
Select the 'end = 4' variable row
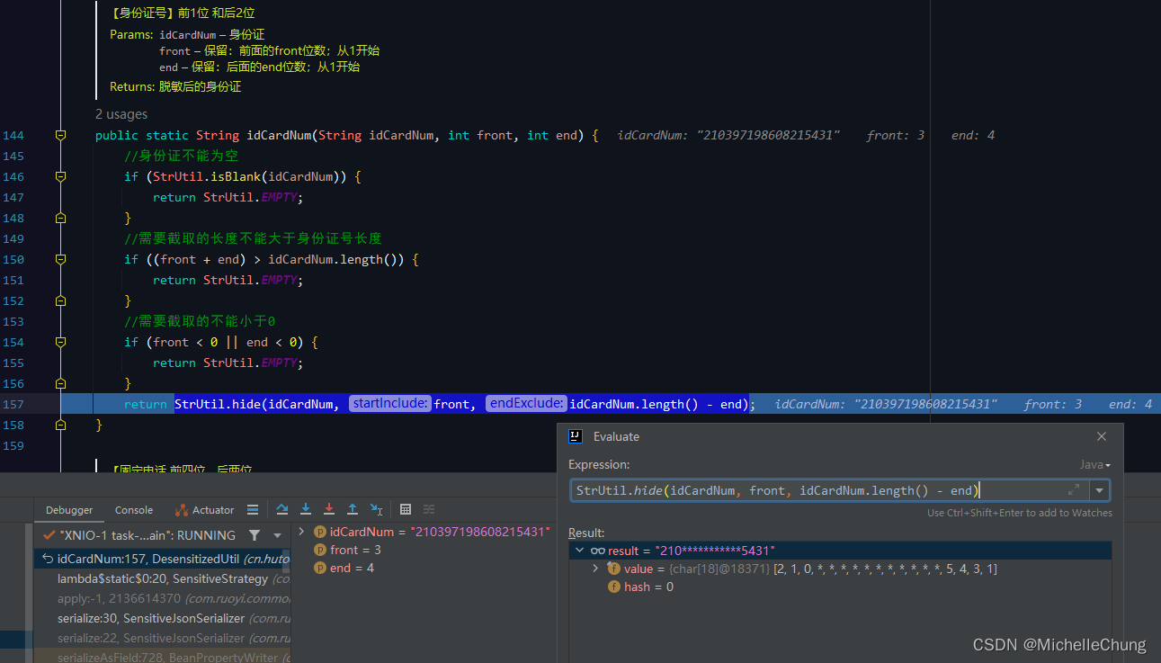tap(352, 568)
